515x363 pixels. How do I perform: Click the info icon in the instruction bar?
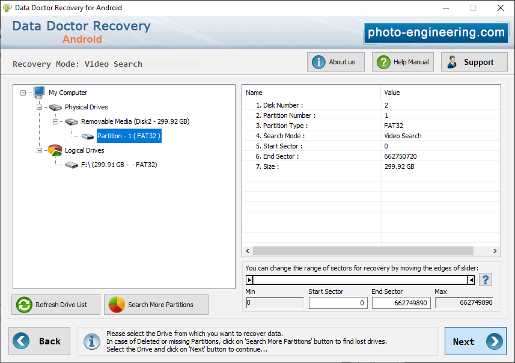click(x=91, y=341)
